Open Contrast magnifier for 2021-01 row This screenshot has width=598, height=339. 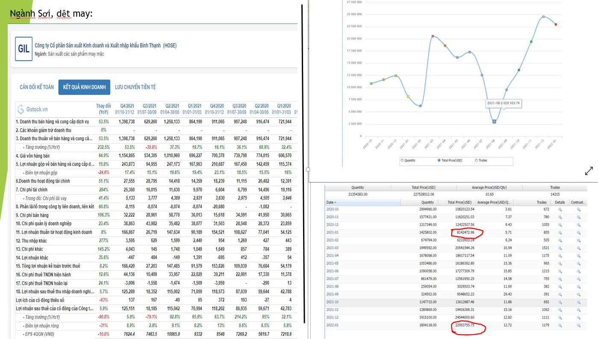point(579,232)
